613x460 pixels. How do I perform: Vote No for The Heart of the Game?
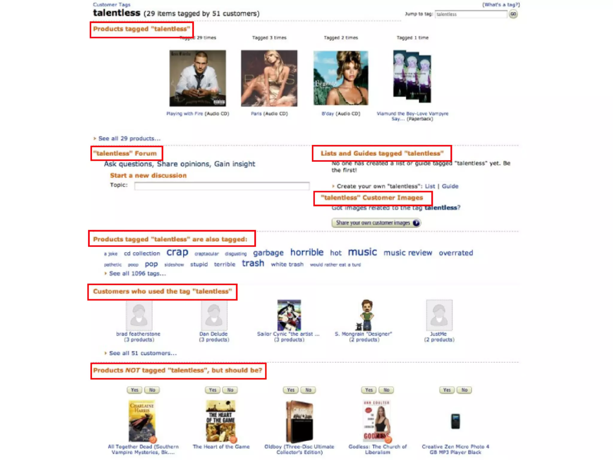pyautogui.click(x=230, y=390)
